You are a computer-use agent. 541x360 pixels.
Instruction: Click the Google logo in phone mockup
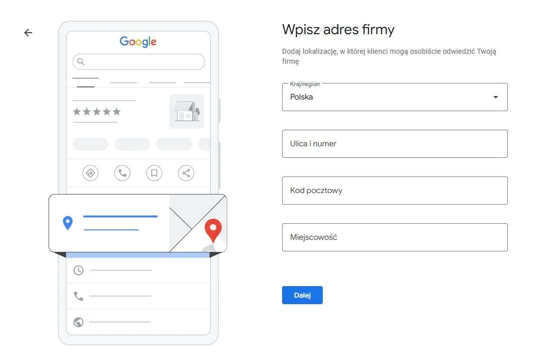coord(138,42)
